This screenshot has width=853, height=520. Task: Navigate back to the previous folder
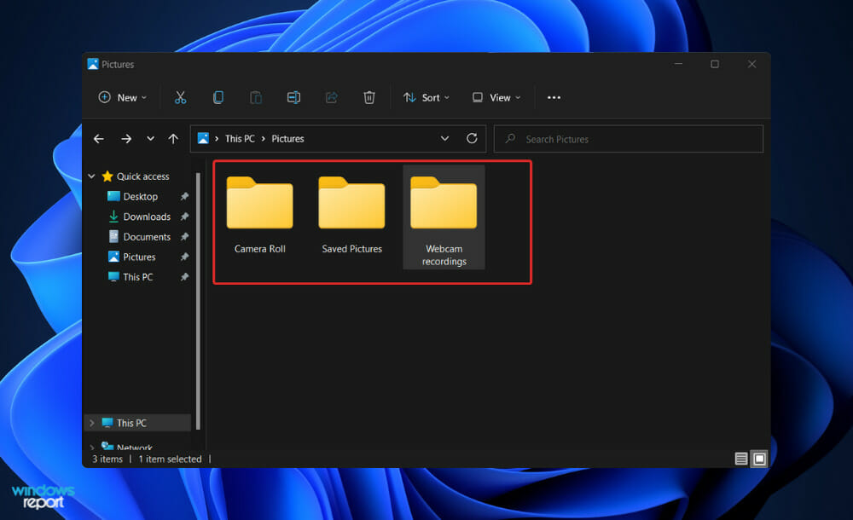[x=98, y=138]
